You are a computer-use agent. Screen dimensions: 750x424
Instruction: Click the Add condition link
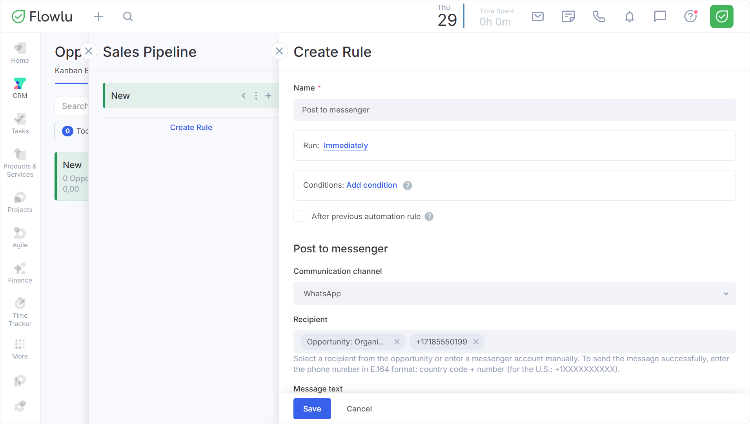click(x=371, y=185)
